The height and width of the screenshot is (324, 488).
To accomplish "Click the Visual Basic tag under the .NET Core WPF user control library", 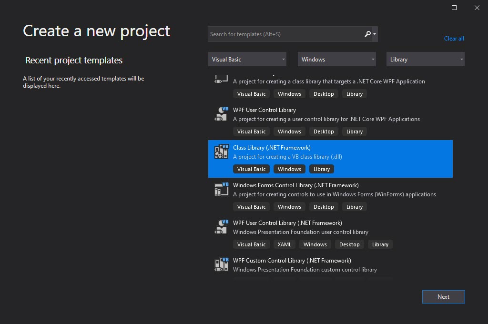I will point(251,132).
